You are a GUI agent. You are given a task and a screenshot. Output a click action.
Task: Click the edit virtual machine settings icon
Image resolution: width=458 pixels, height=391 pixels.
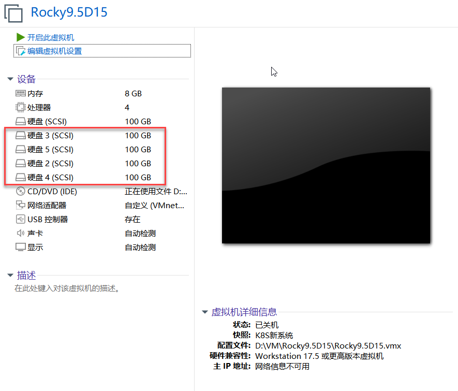(x=21, y=51)
